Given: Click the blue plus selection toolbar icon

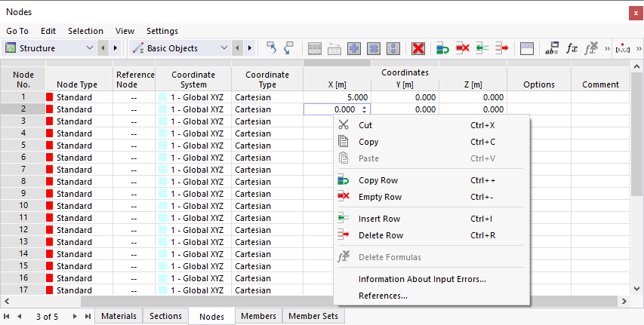Looking at the screenshot, I should (354, 48).
